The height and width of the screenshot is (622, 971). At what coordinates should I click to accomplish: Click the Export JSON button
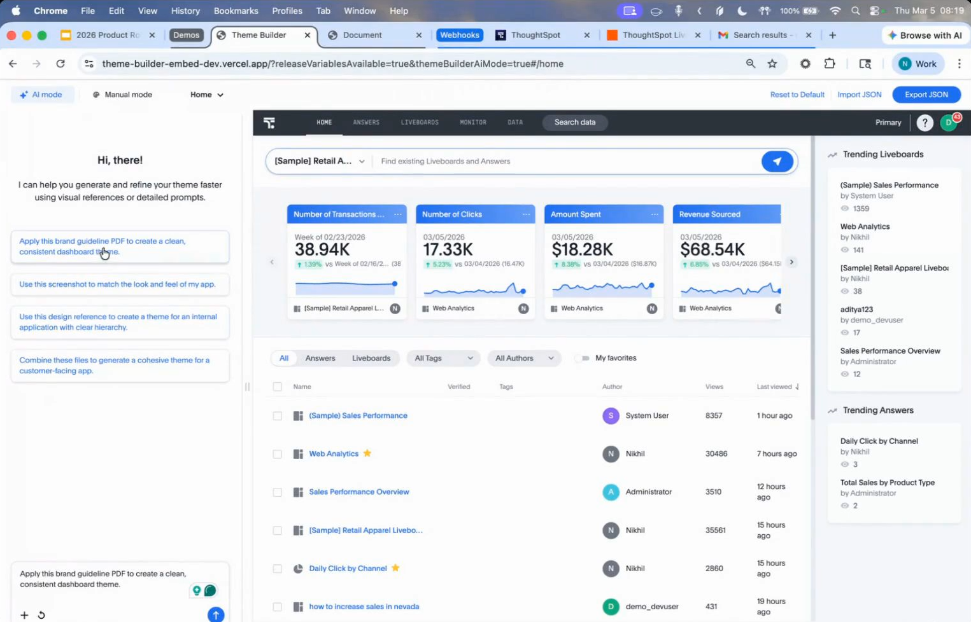926,95
